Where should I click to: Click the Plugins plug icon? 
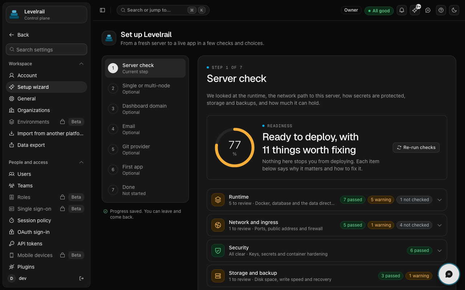coord(12,267)
